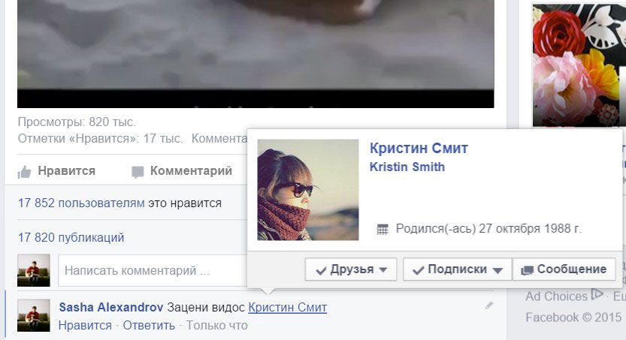Click the Ad Choices triangle icon
626x340 pixels.
[597, 294]
